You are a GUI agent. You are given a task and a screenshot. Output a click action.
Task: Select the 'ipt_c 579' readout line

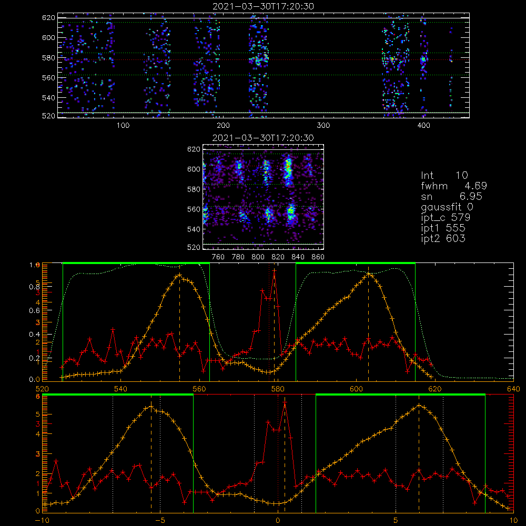pos(446,218)
